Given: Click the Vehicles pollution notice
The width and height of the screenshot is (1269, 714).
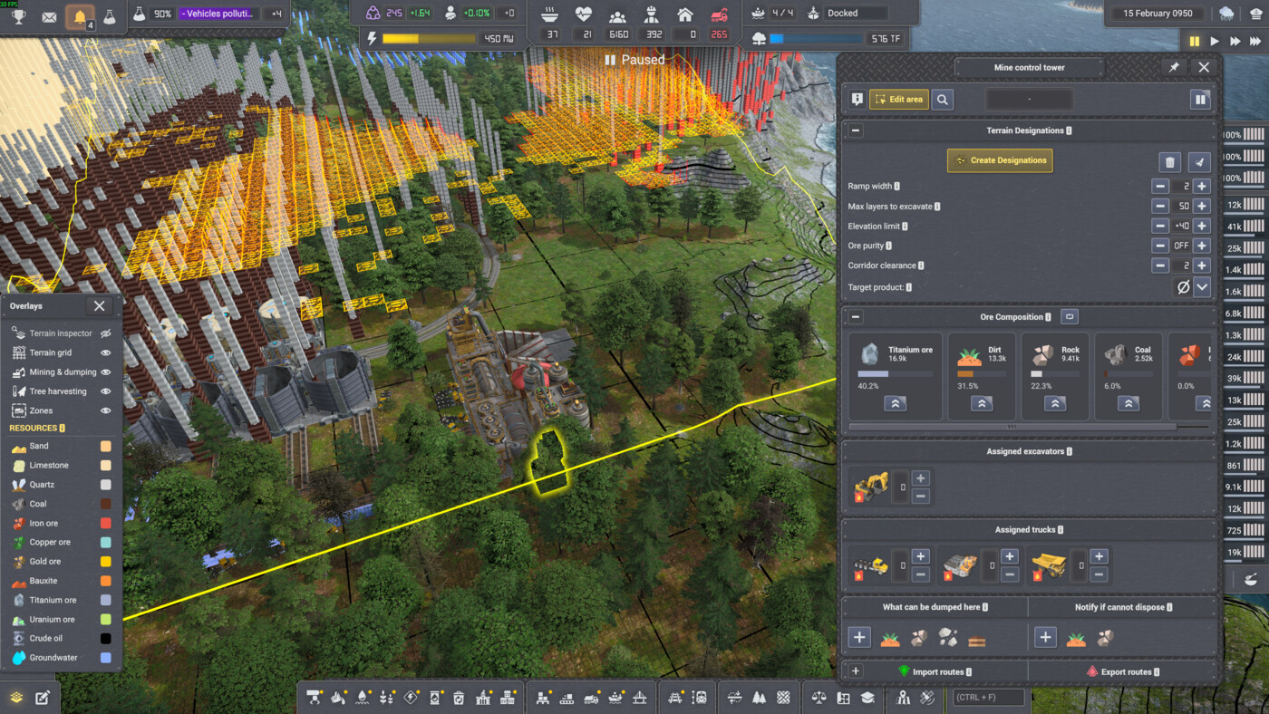Looking at the screenshot, I should (218, 14).
